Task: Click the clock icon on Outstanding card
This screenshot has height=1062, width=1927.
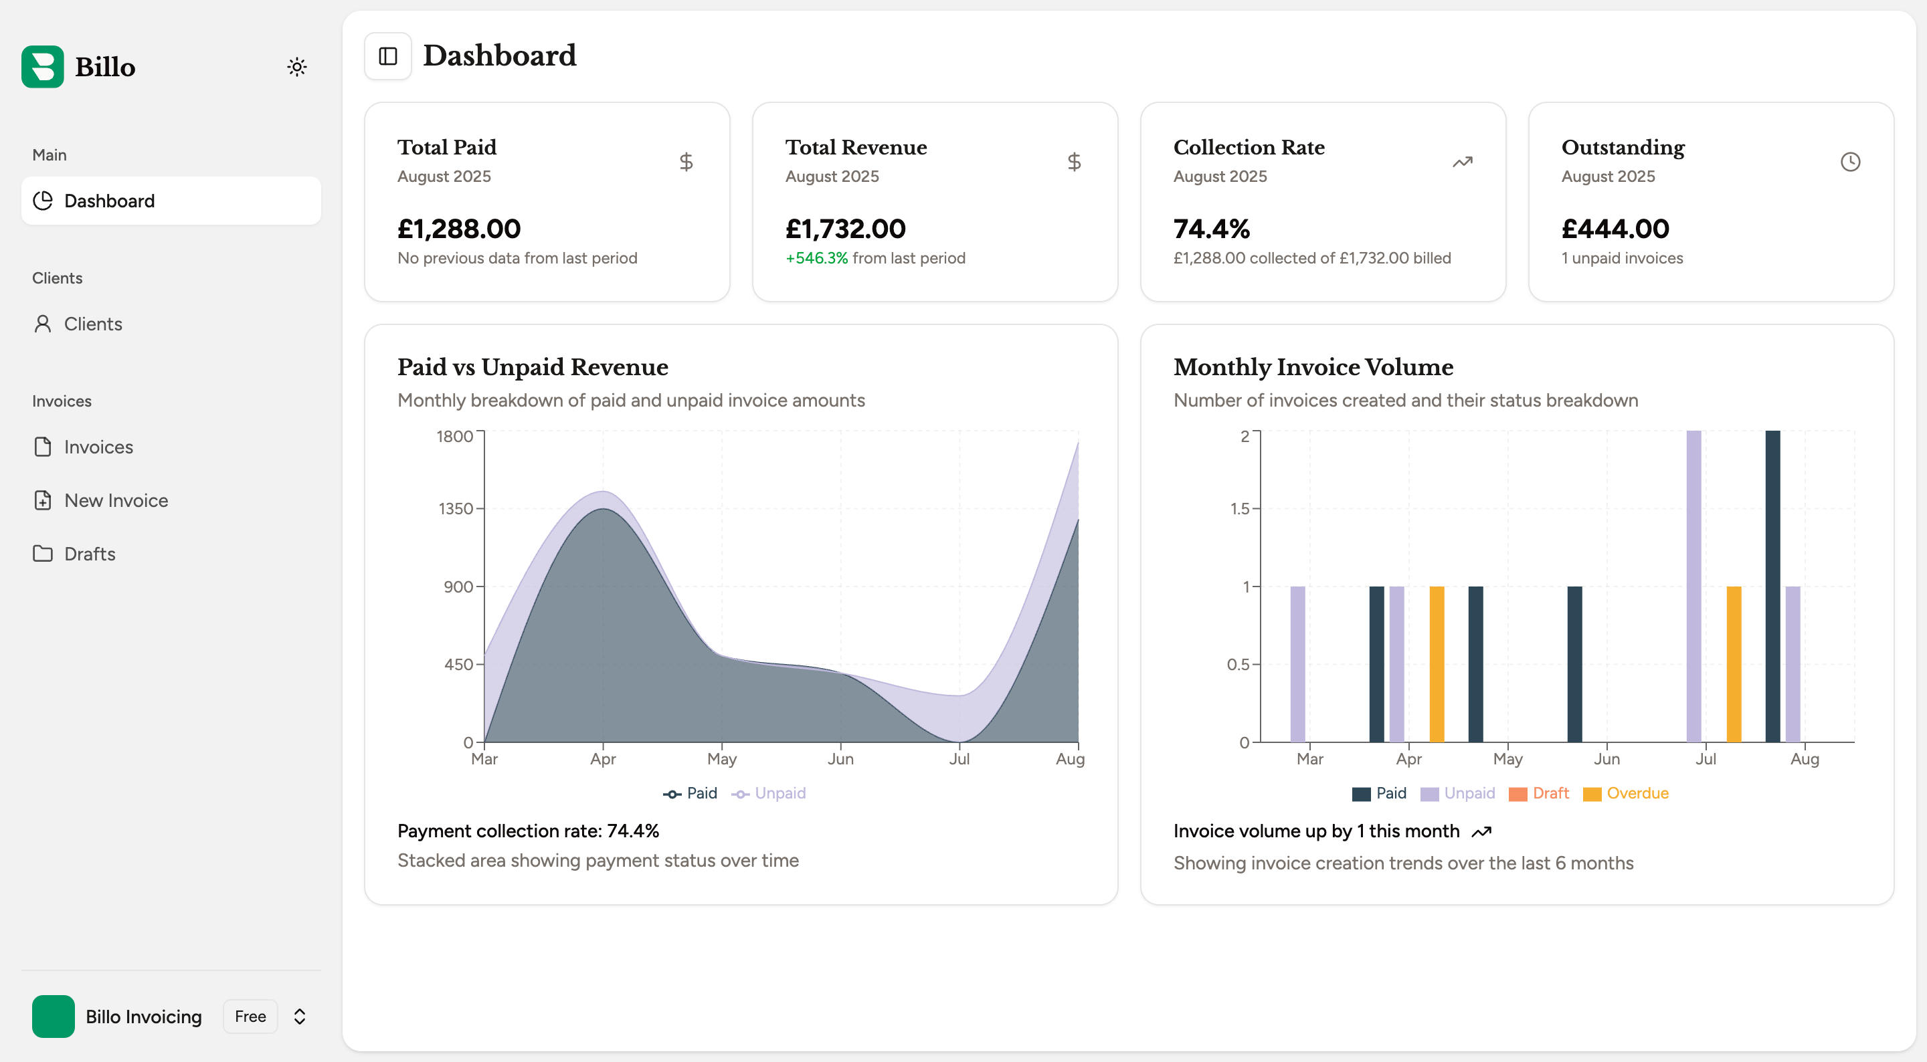Action: pos(1850,162)
